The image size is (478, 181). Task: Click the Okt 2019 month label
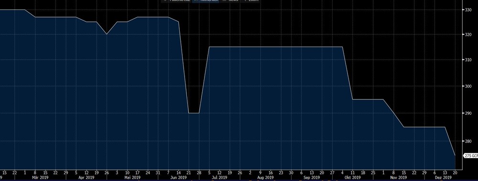coord(352,177)
